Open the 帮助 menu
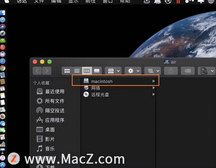The height and width of the screenshot is (168, 216). coord(125,1)
